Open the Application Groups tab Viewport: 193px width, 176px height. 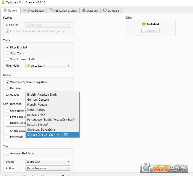point(63,11)
